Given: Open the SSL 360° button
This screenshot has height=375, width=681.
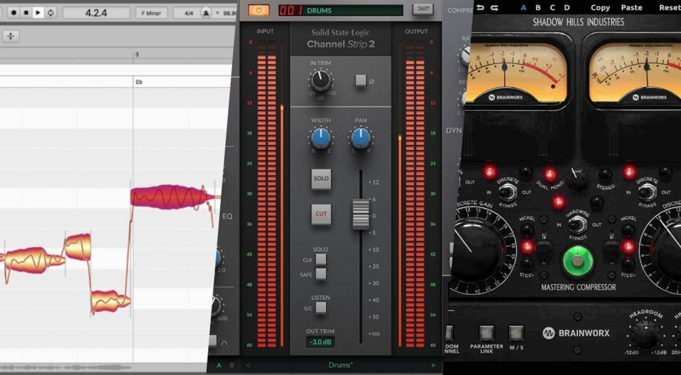Looking at the screenshot, I should [x=422, y=9].
